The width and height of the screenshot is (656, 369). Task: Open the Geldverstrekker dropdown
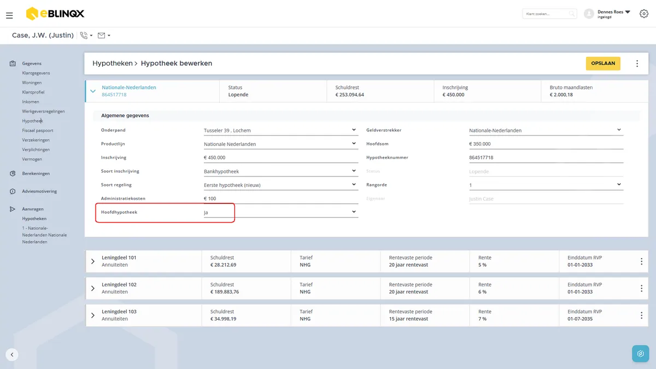pos(546,131)
